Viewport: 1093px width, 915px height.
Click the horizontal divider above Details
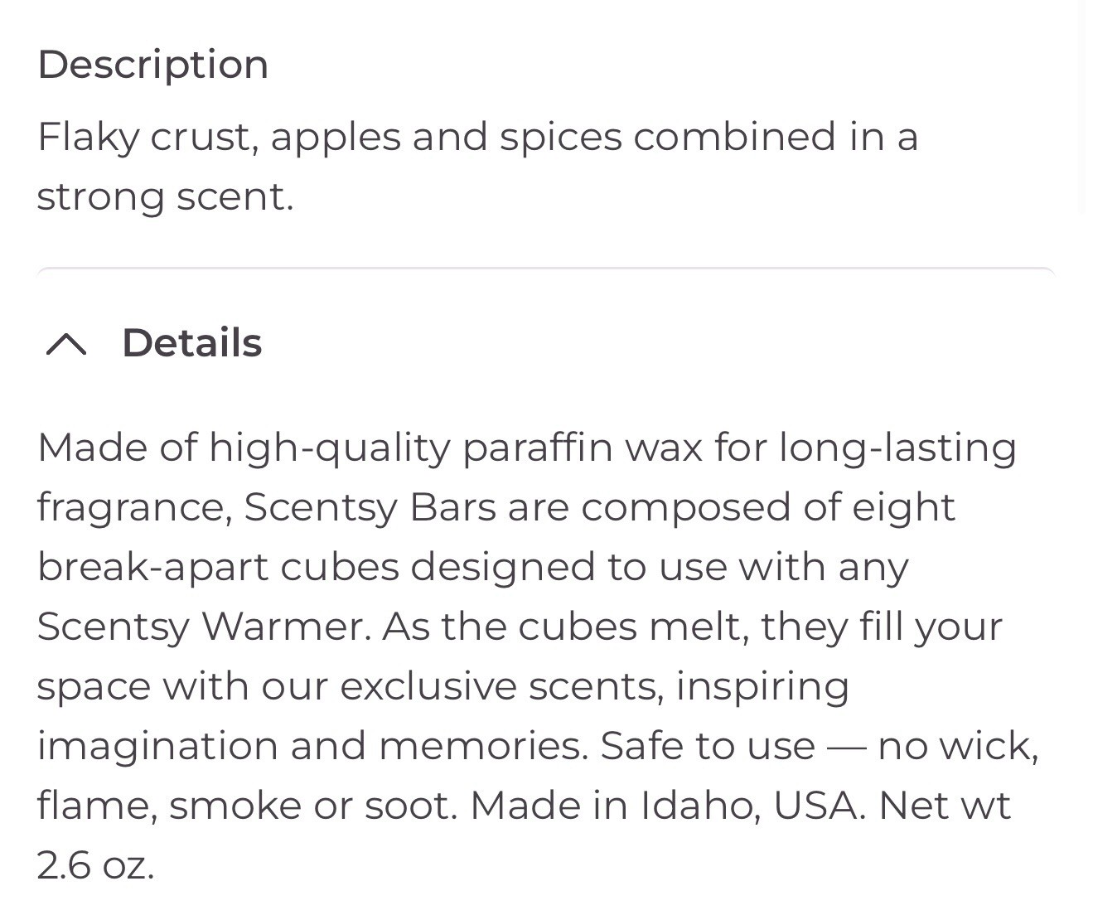[546, 269]
